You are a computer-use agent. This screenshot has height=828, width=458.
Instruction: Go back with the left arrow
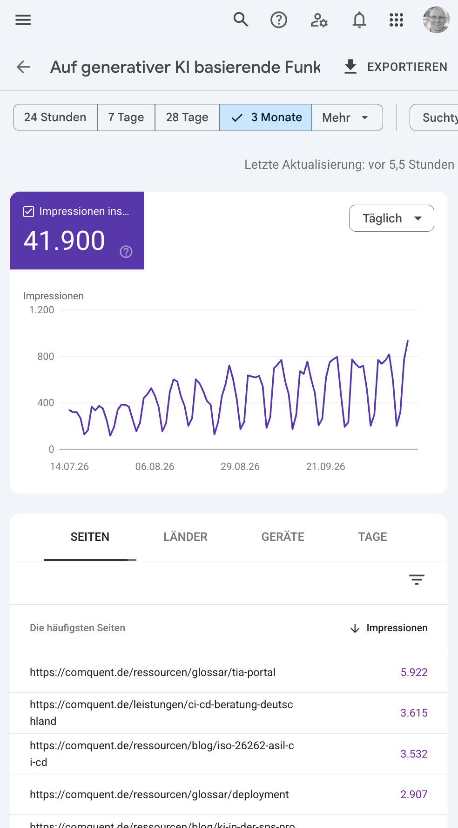pyautogui.click(x=23, y=67)
